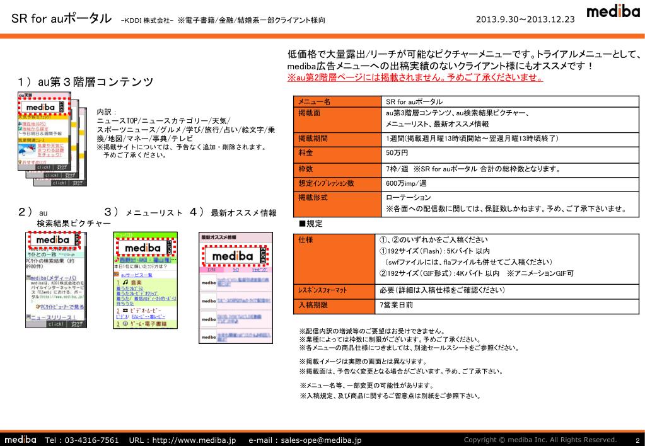Select the Copyright mediba Inc. footer text
The width and height of the screenshot is (645, 446).
(540, 440)
